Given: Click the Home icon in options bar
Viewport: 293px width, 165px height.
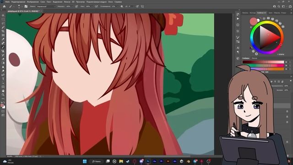Looking at the screenshot, I should pyautogui.click(x=4, y=6).
